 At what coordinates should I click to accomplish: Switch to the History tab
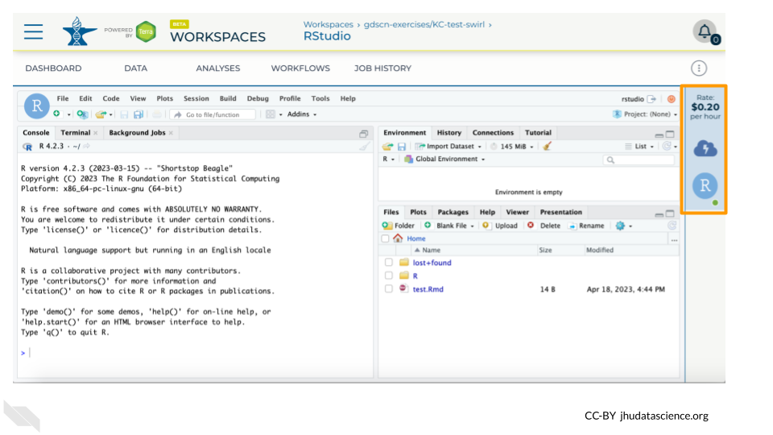coord(449,133)
